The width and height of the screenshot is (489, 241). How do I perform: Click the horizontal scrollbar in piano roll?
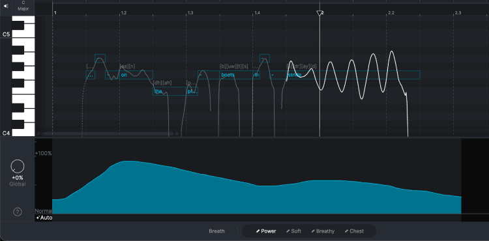click(x=108, y=134)
